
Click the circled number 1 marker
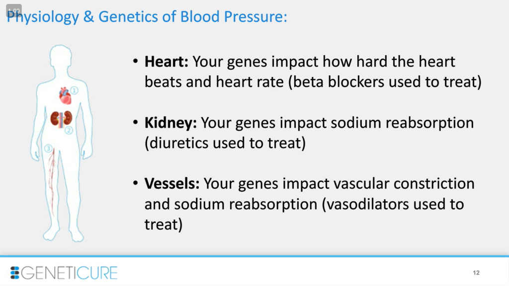click(x=74, y=90)
